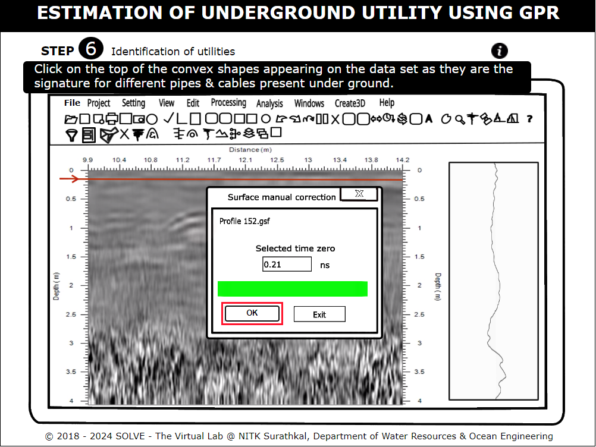Click the left-right double arrows icon

(377, 119)
